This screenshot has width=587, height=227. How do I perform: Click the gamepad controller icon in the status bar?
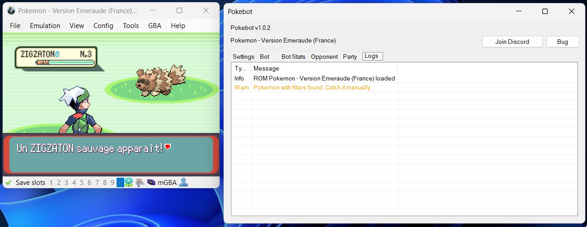click(141, 182)
